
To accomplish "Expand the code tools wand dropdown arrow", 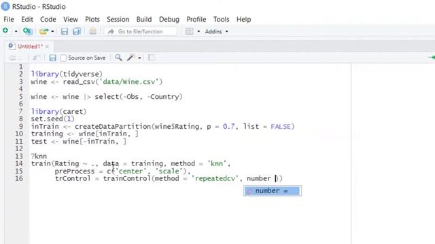I will [x=139, y=58].
